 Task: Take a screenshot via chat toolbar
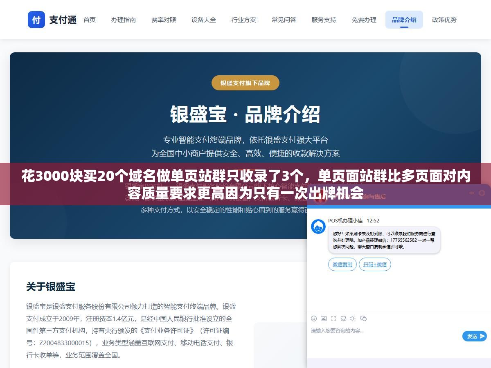coord(333,319)
